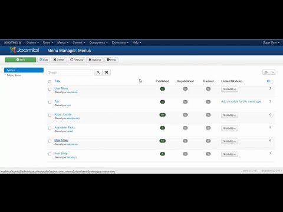
Task: Click trashed count badge for Top
Action: (x=208, y=102)
